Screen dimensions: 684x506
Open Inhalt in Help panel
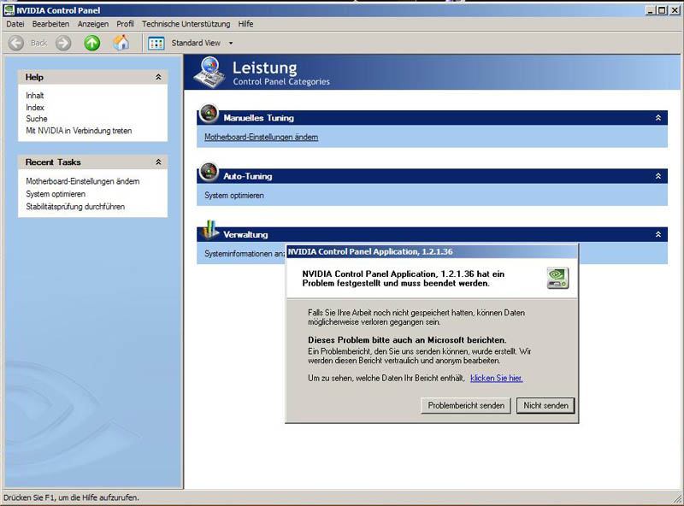click(34, 96)
